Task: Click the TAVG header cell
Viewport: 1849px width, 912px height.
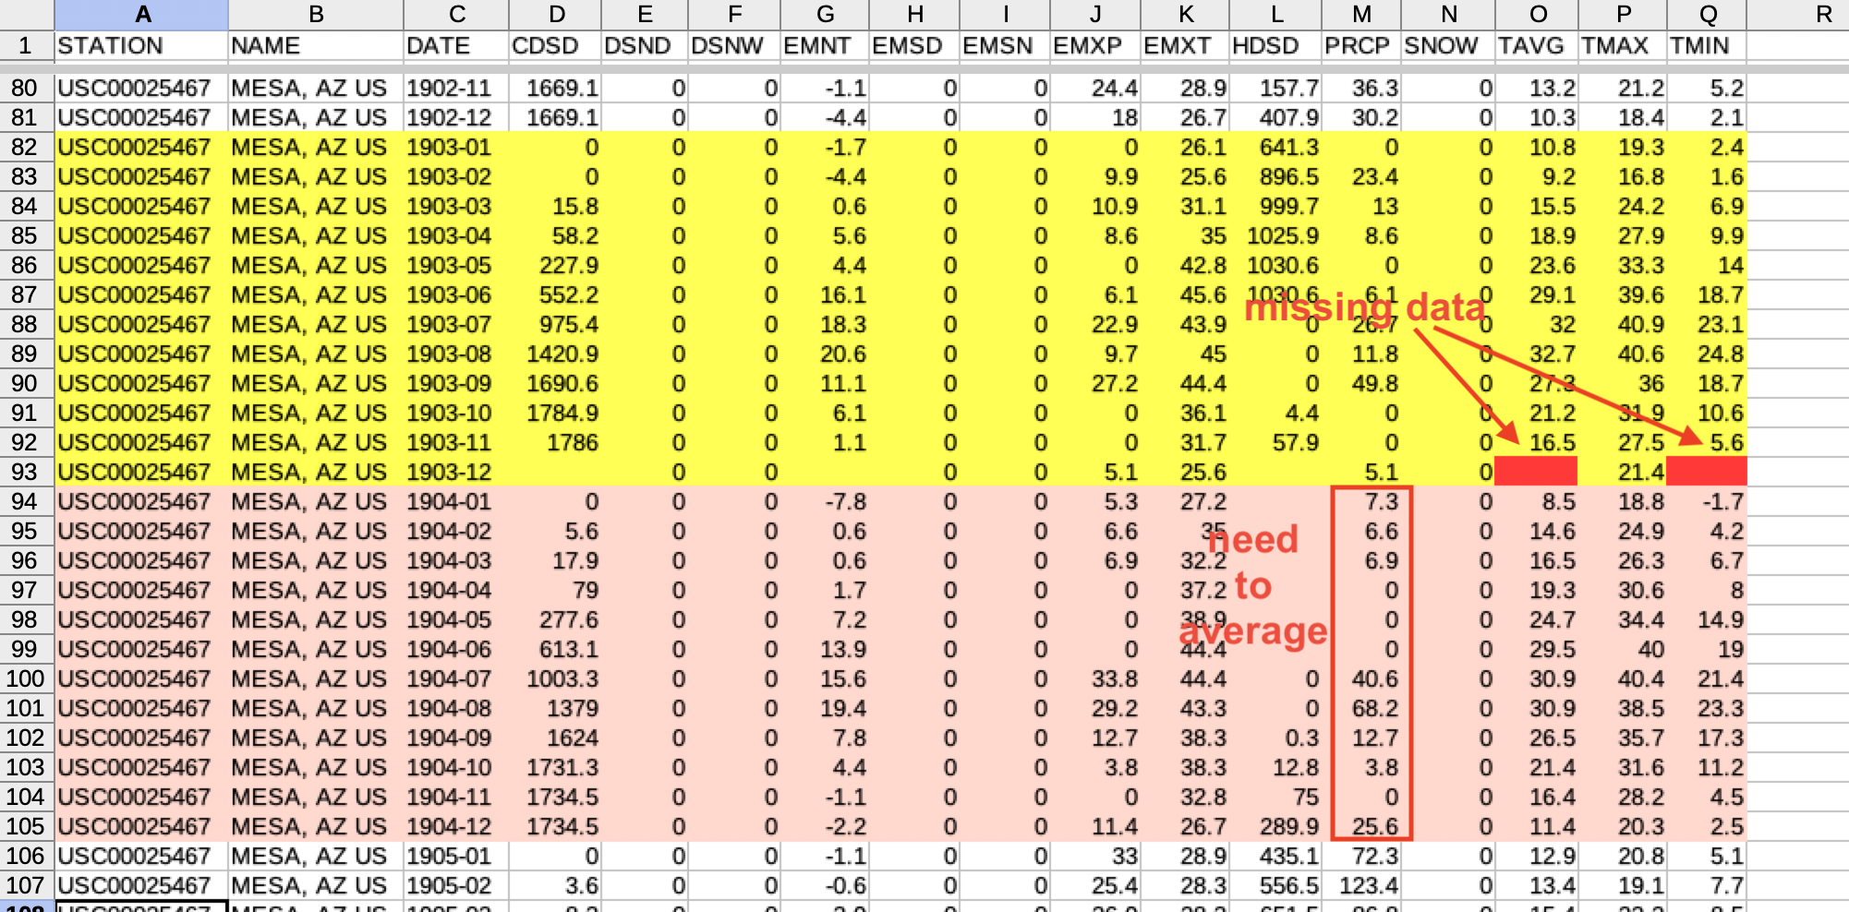Action: point(1538,45)
